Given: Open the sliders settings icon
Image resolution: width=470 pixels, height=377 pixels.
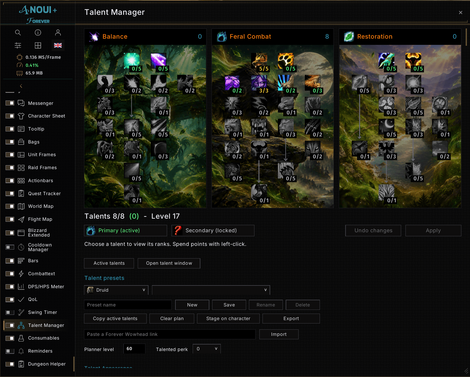Looking at the screenshot, I should [x=18, y=45].
